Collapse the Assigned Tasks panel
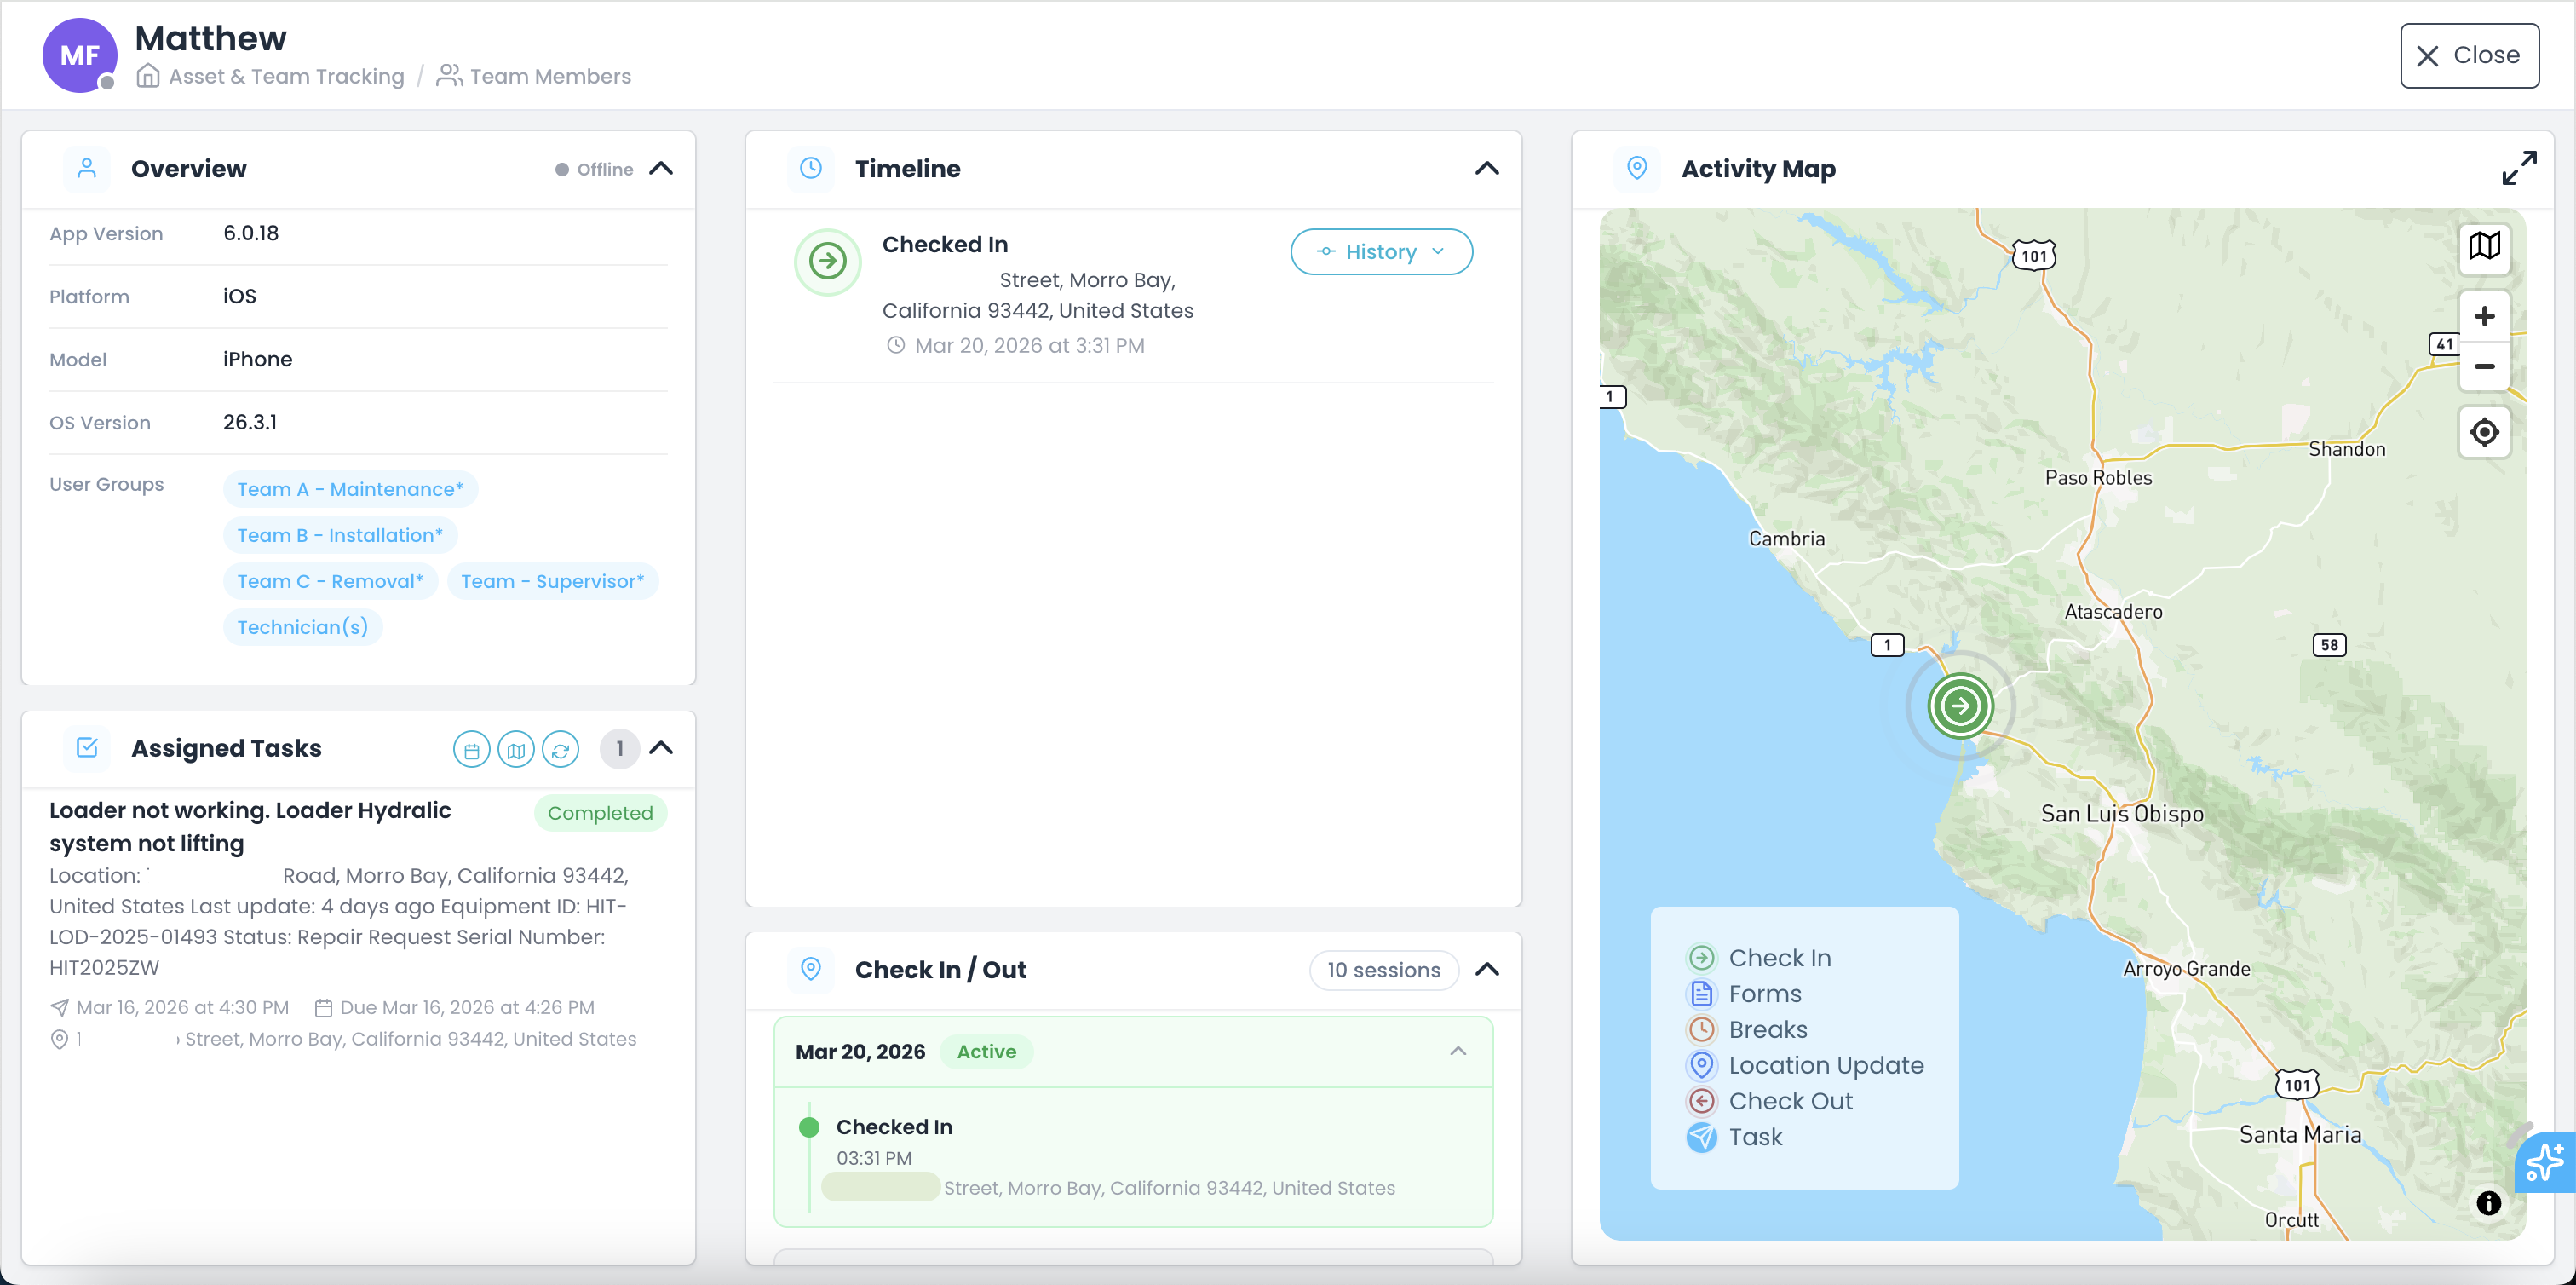This screenshot has width=2576, height=1285. pos(661,748)
